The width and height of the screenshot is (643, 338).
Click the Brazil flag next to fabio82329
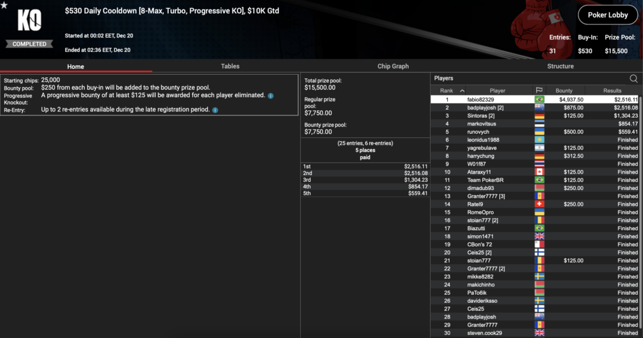click(538, 100)
